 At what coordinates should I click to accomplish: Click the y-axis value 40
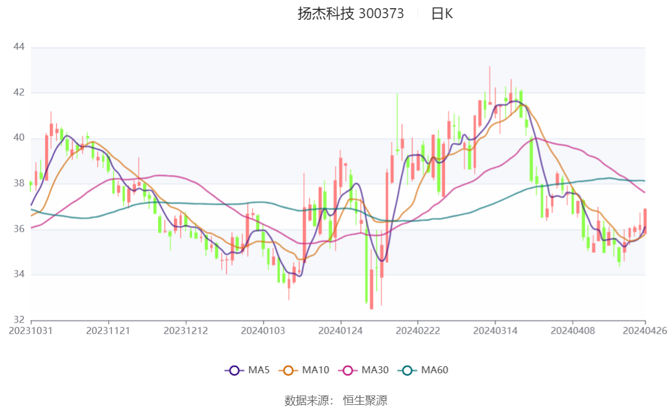(19, 138)
